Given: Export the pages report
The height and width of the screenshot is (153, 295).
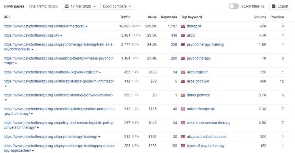Looking at the screenshot, I should click(x=280, y=6).
